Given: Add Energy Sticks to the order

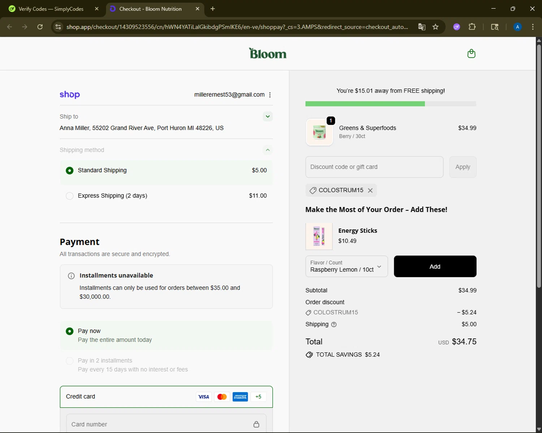Looking at the screenshot, I should pos(435,266).
